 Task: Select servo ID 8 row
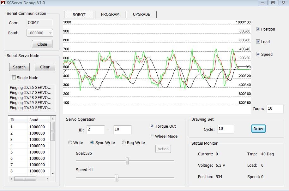pyautogui.click(x=29, y=171)
